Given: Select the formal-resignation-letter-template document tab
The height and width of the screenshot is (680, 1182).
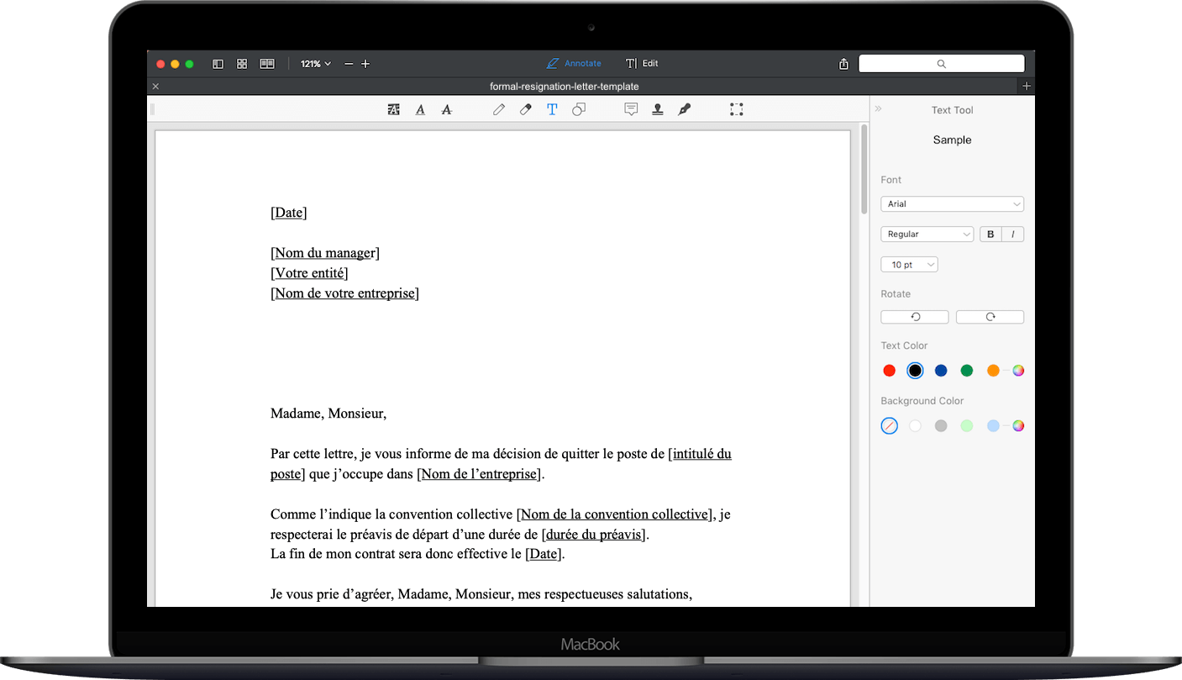Looking at the screenshot, I should point(565,87).
